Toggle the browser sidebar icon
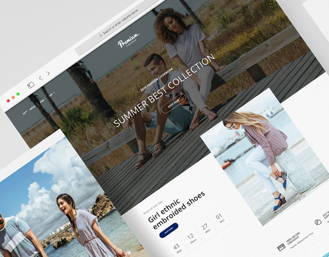The height and width of the screenshot is (257, 329). tap(30, 85)
